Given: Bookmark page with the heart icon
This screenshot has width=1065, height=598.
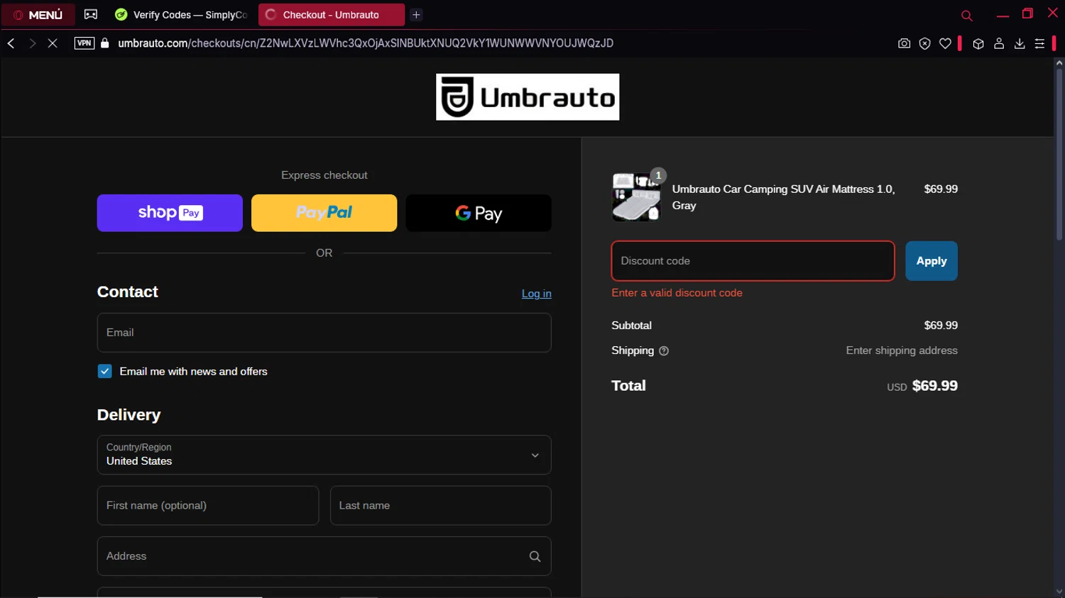Looking at the screenshot, I should 945,44.
